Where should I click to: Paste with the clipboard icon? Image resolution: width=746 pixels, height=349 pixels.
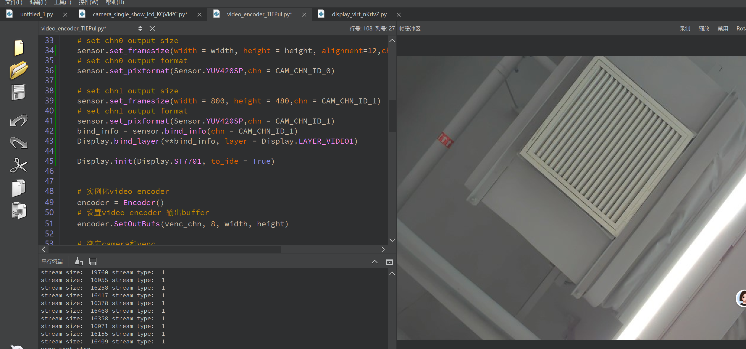(19, 210)
